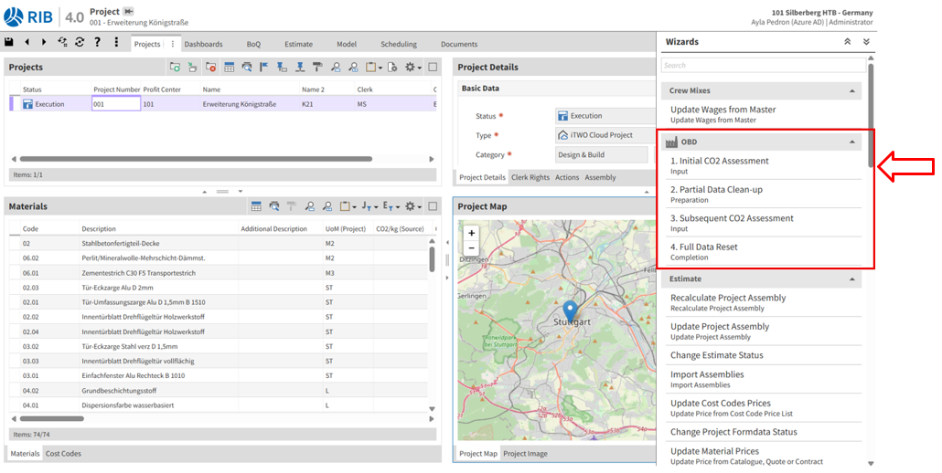The image size is (942, 473).
Task: Click the delete project icon with red mark
Action: [210, 67]
